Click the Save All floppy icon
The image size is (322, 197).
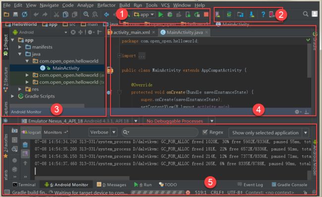(x=15, y=14)
